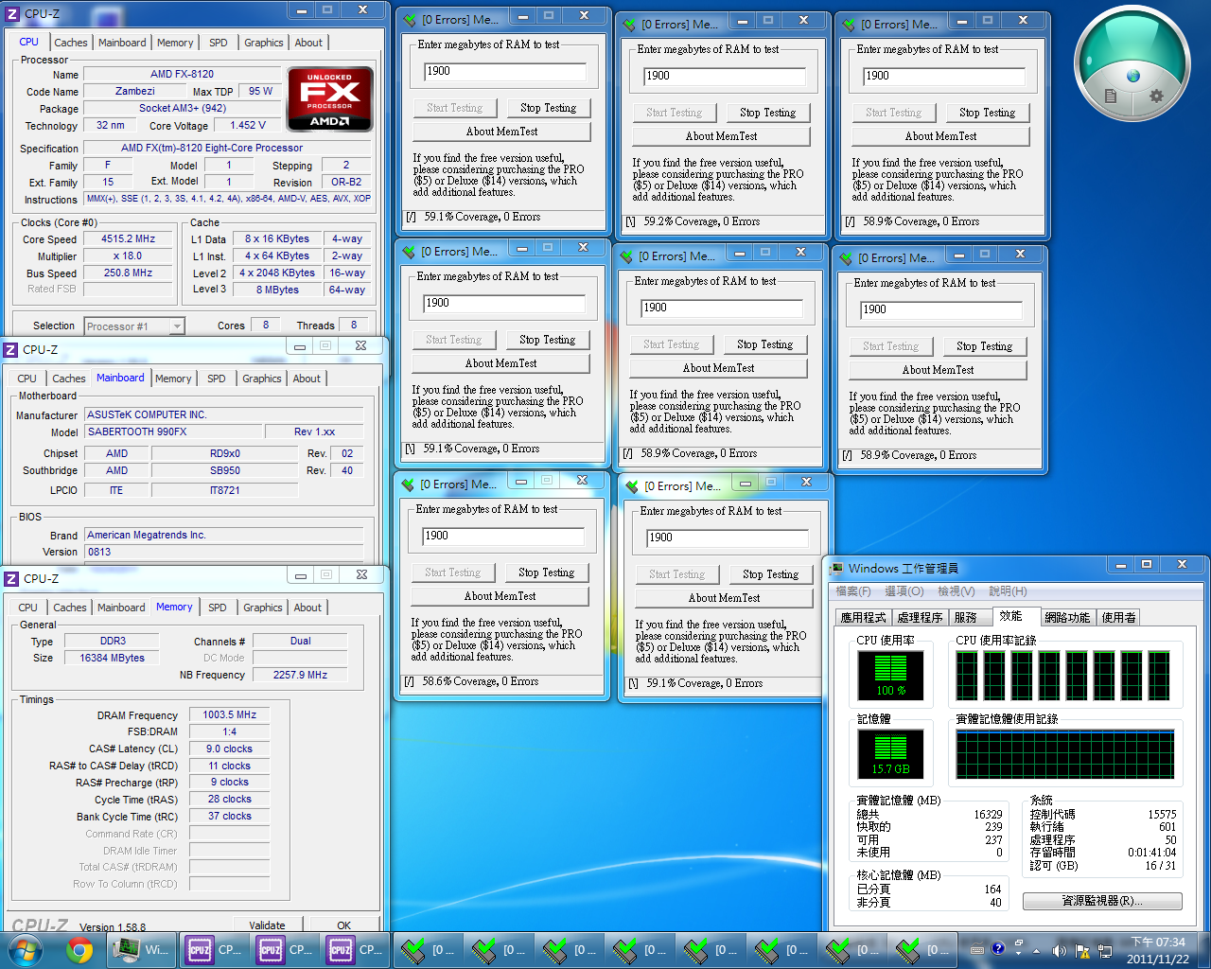Open the 檔案(F) menu in Task Manager

click(852, 590)
